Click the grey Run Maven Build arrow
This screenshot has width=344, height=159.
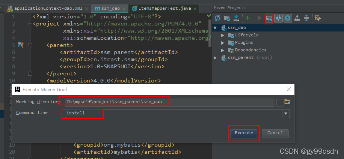click(260, 18)
